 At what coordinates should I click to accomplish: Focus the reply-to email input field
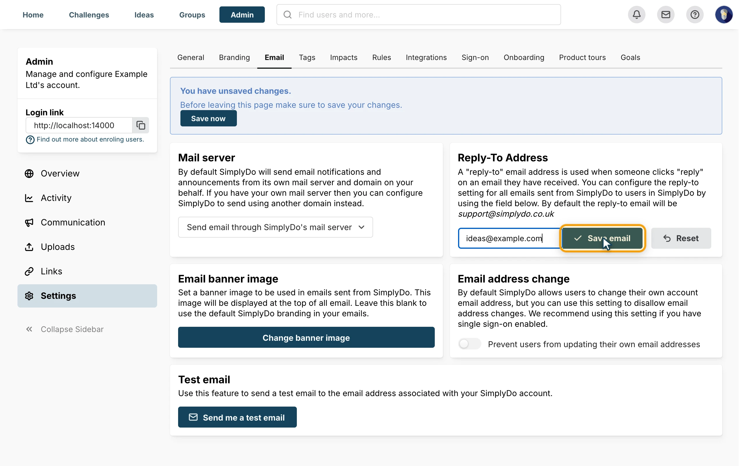(x=510, y=238)
